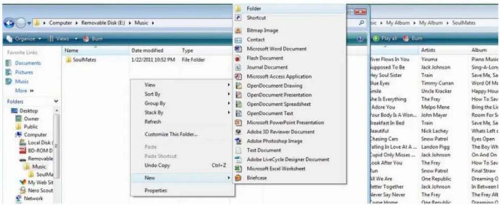Select Shortcut icon in New submenu

pos(238,18)
